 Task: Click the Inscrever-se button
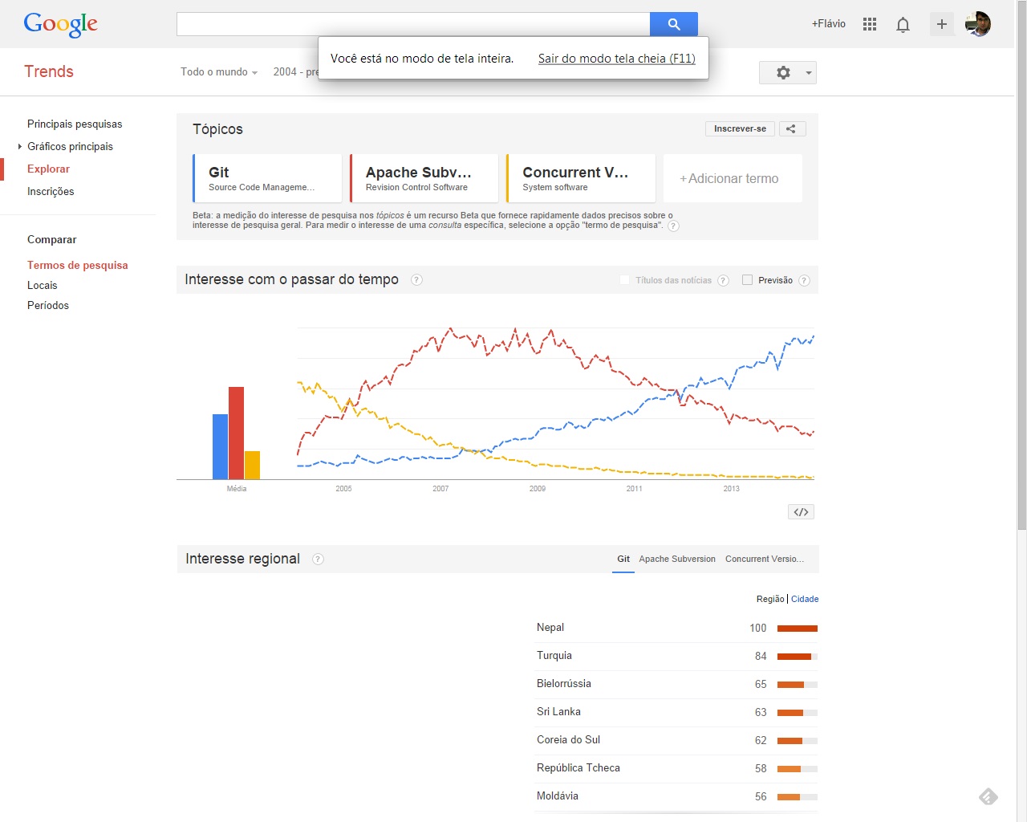tap(740, 128)
